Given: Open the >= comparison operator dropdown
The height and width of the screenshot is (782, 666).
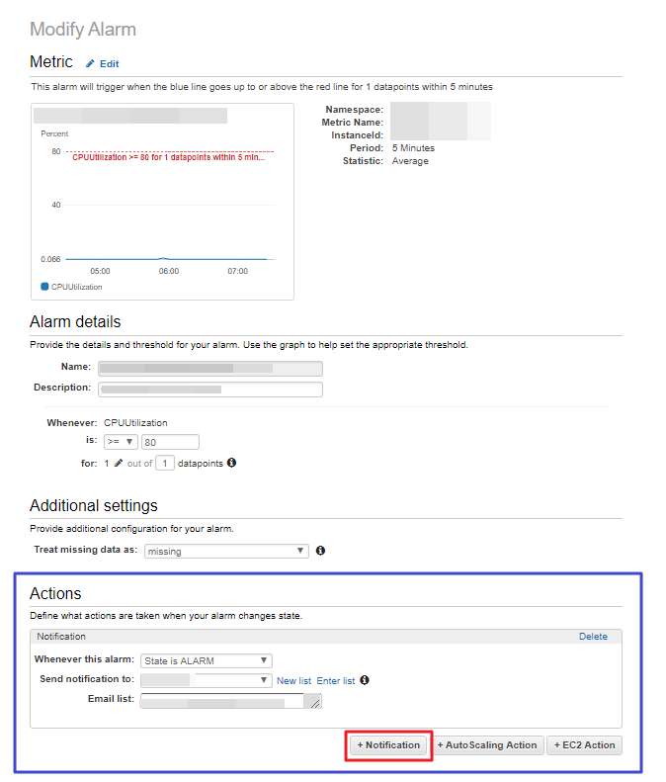Looking at the screenshot, I should point(121,442).
